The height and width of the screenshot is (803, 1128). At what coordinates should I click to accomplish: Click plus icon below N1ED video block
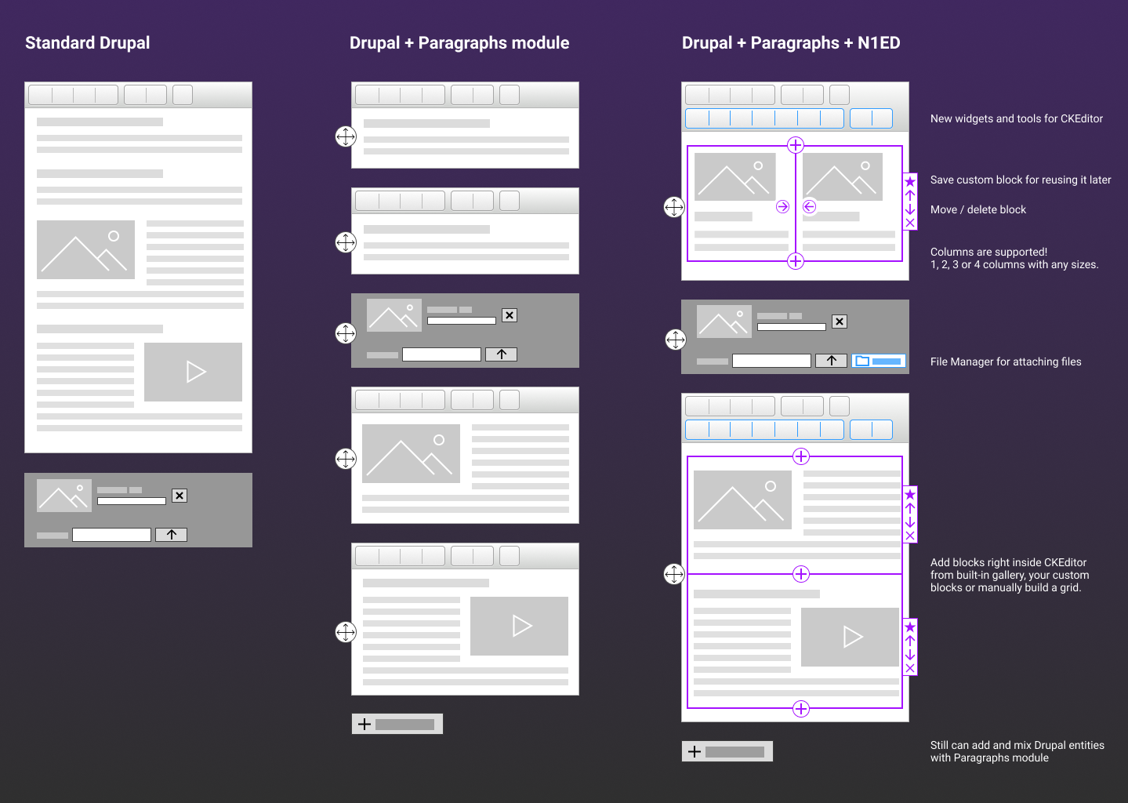coord(801,709)
